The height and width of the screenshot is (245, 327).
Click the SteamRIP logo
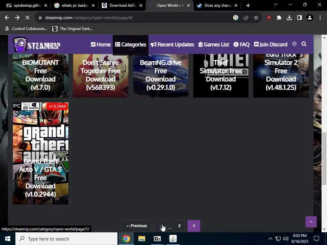tap(36, 44)
